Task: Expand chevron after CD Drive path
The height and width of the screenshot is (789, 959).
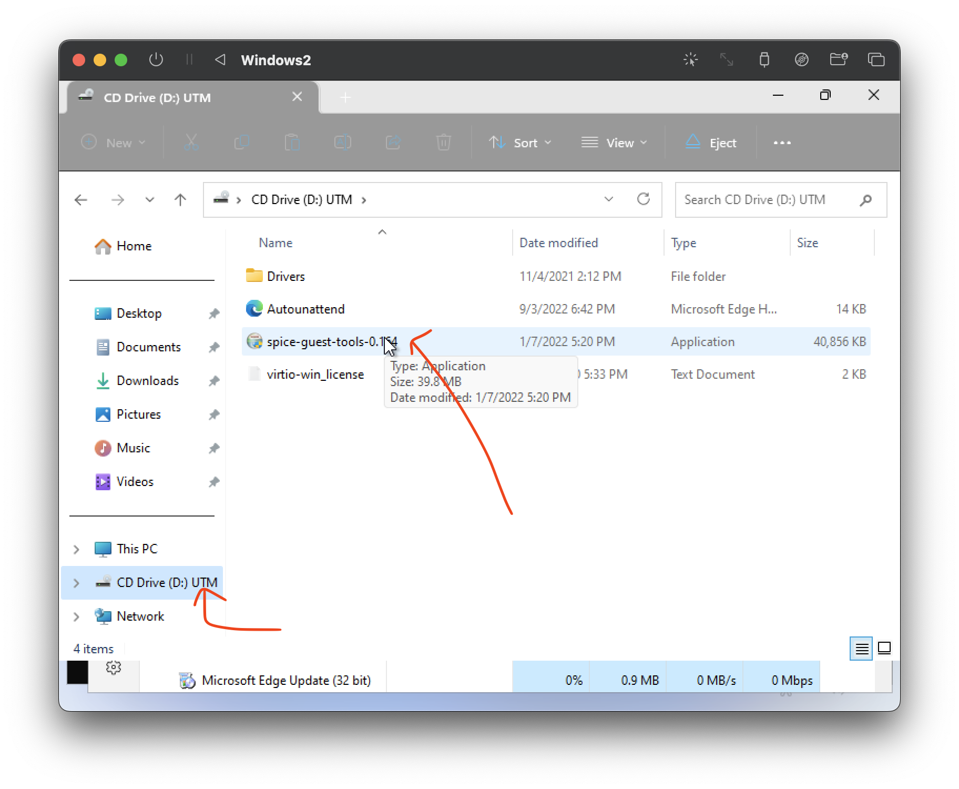Action: (364, 200)
